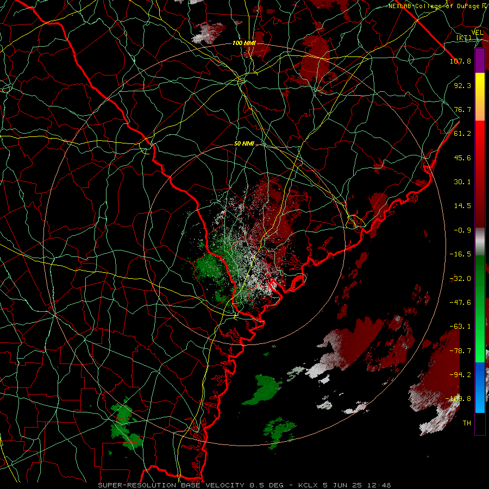Click the blue segment of the velocity color bar
489x489 pixels.
[480, 387]
